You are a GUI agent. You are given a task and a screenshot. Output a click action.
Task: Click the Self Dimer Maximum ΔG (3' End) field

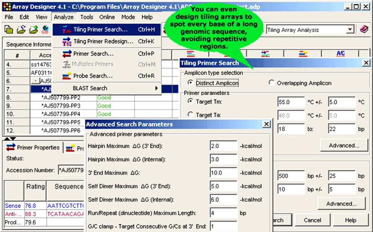click(x=223, y=186)
